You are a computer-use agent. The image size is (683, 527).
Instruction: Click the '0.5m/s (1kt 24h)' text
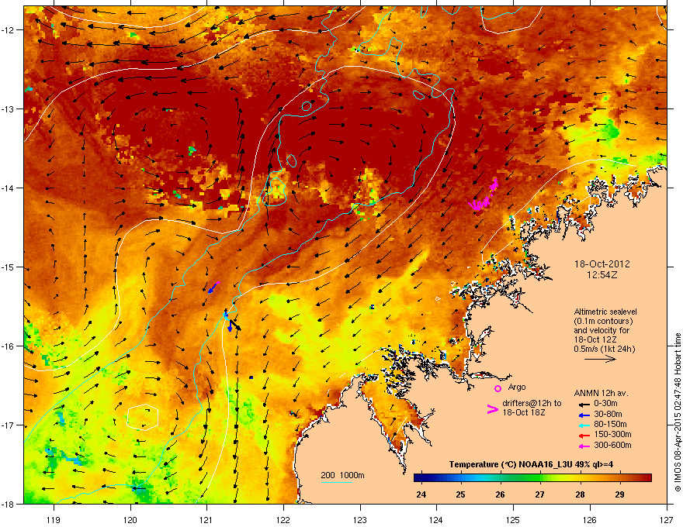coord(605,349)
